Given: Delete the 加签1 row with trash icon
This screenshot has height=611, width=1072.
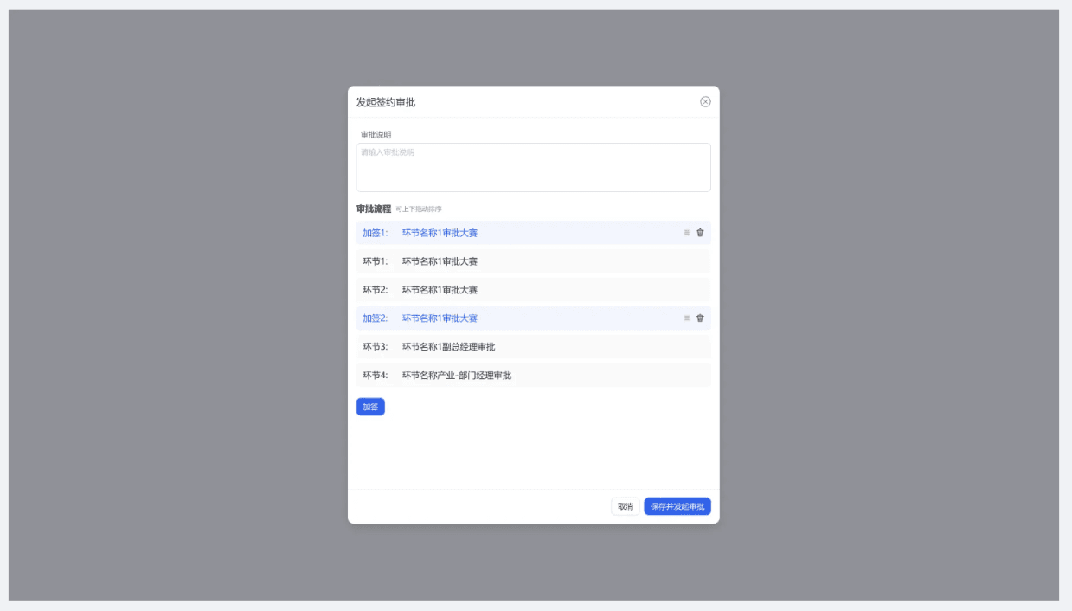Looking at the screenshot, I should coord(700,232).
